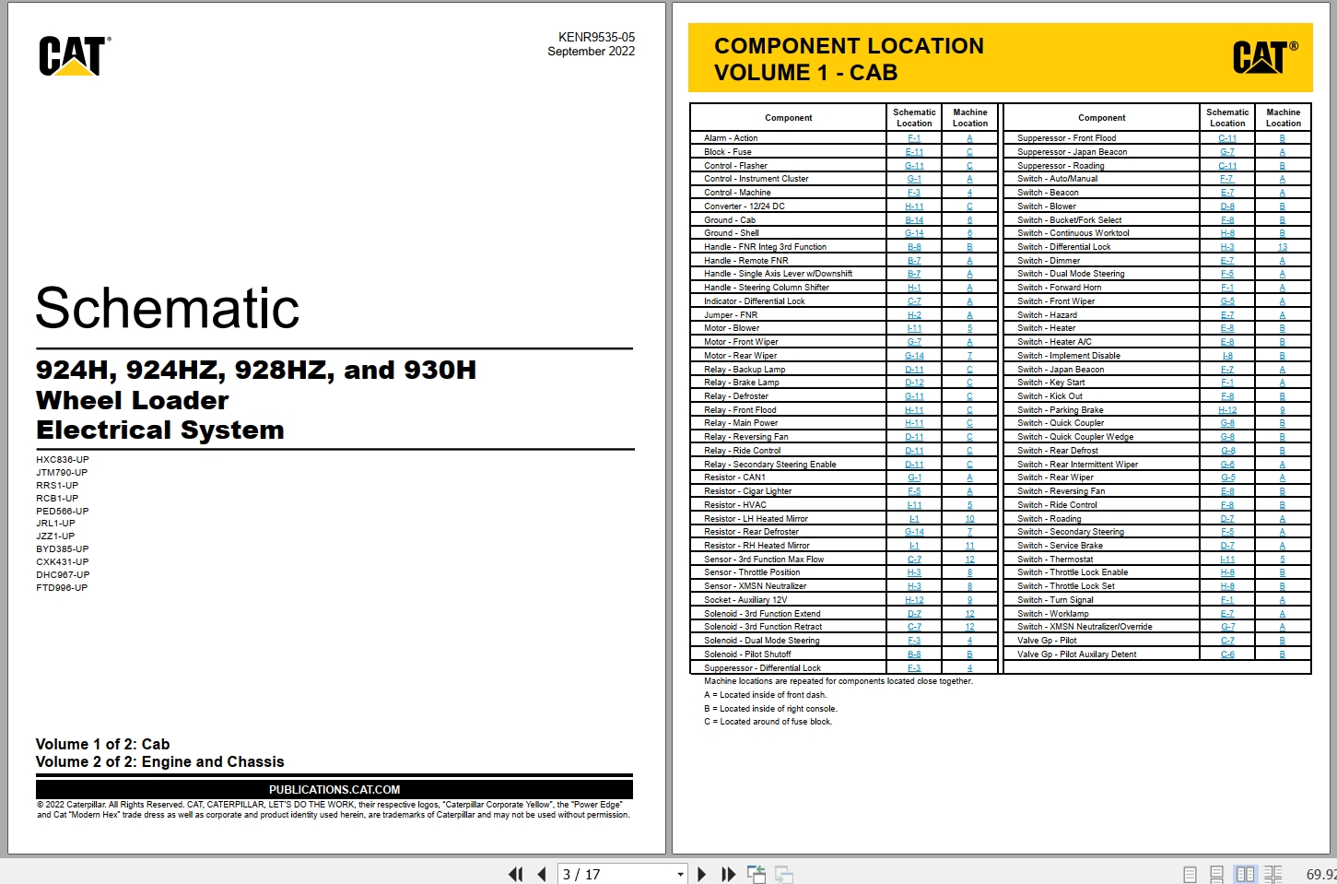
Task: Click the previous view navigation icon
Action: click(x=756, y=874)
